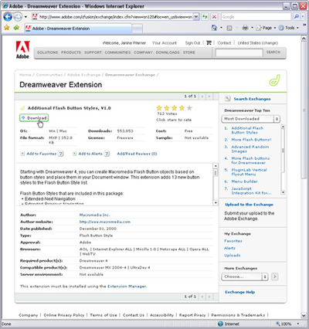Click the Download button
This screenshot has width=309, height=329.
click(34, 118)
